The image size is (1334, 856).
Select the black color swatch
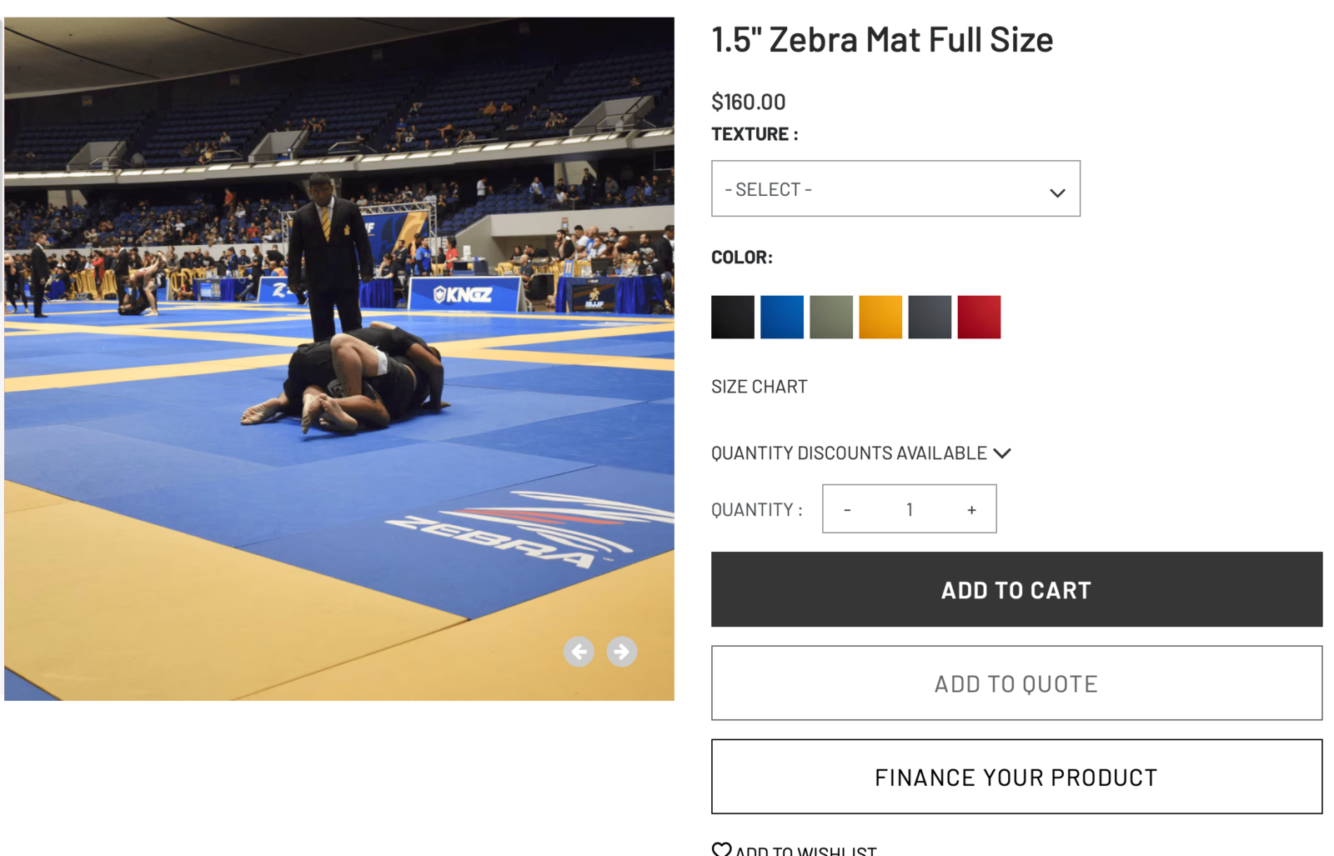[x=733, y=317]
